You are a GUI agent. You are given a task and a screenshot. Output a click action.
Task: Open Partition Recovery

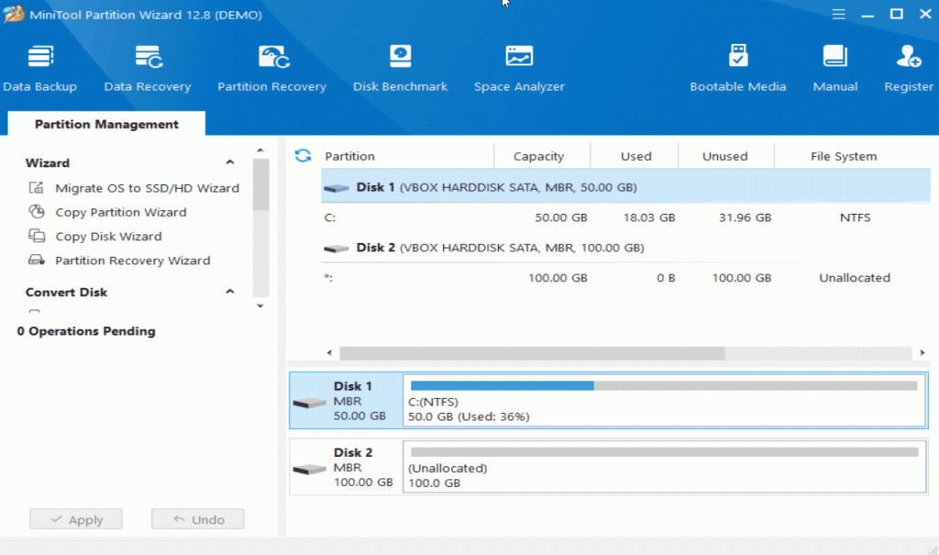point(271,67)
